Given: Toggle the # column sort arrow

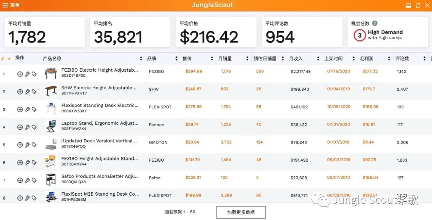Looking at the screenshot, I should tap(9, 59).
